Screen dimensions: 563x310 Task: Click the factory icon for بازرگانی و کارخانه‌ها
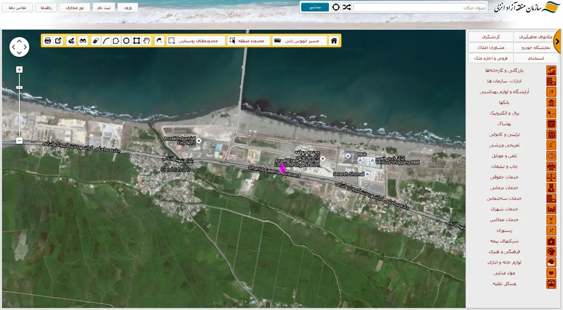(551, 71)
